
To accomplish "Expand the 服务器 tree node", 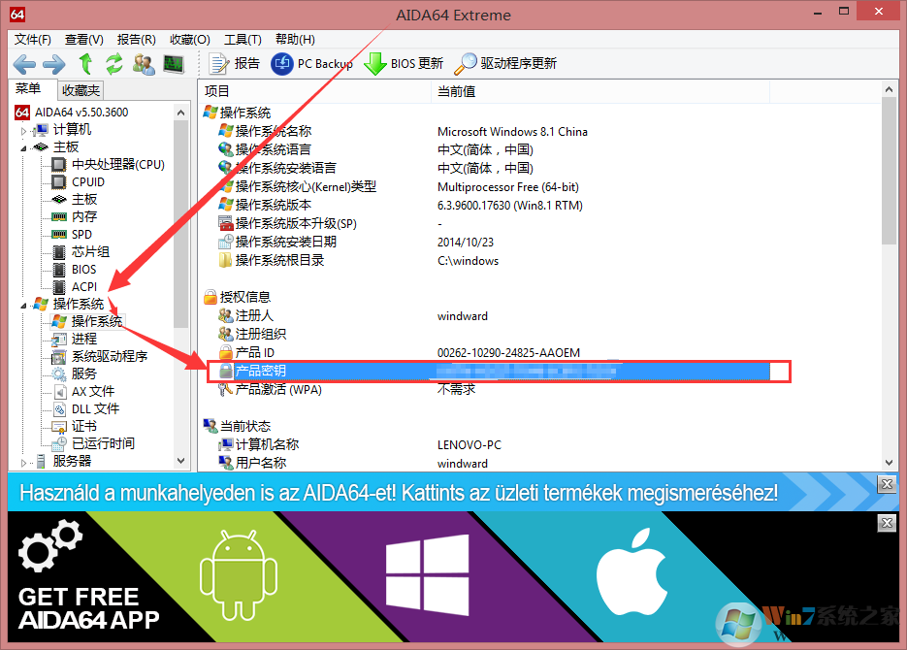I will pyautogui.click(x=23, y=461).
